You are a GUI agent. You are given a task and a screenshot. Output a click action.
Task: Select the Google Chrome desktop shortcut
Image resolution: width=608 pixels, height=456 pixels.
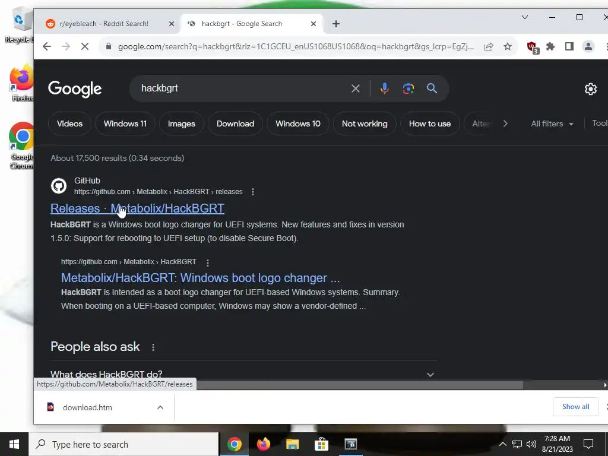(21, 145)
